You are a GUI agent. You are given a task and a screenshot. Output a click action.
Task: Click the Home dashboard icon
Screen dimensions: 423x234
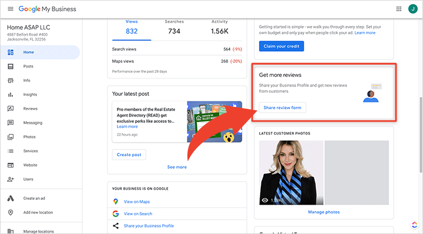11,52
